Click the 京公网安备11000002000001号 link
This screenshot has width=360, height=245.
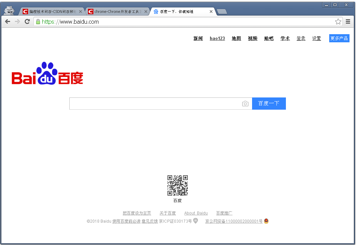point(234,221)
